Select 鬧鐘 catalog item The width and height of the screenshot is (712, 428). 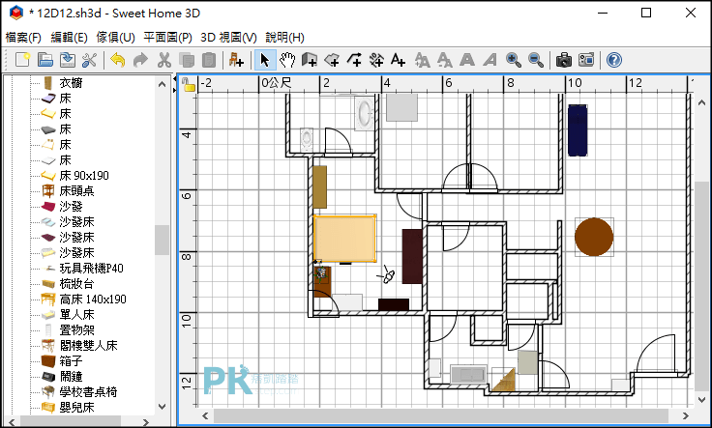tap(71, 377)
